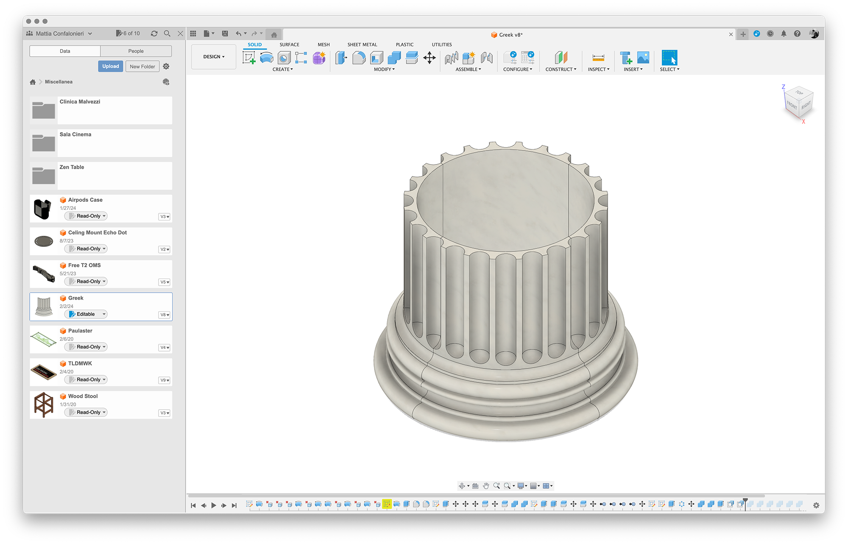This screenshot has width=848, height=544.
Task: Click the FRONT face of the view cube
Action: click(791, 105)
